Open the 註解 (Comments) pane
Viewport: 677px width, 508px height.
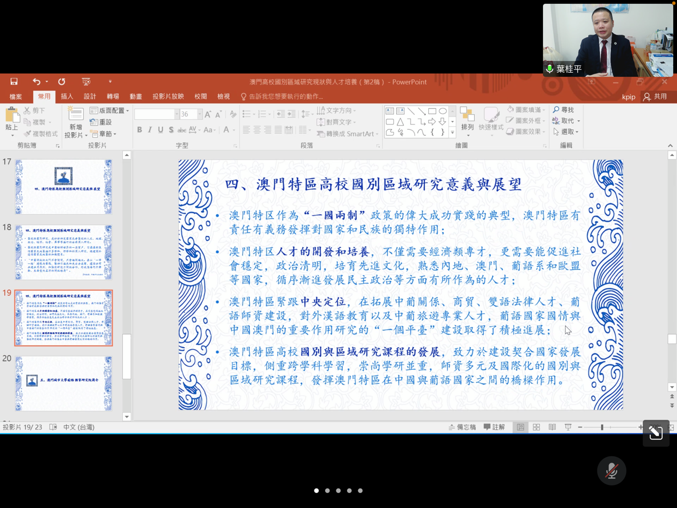(494, 427)
